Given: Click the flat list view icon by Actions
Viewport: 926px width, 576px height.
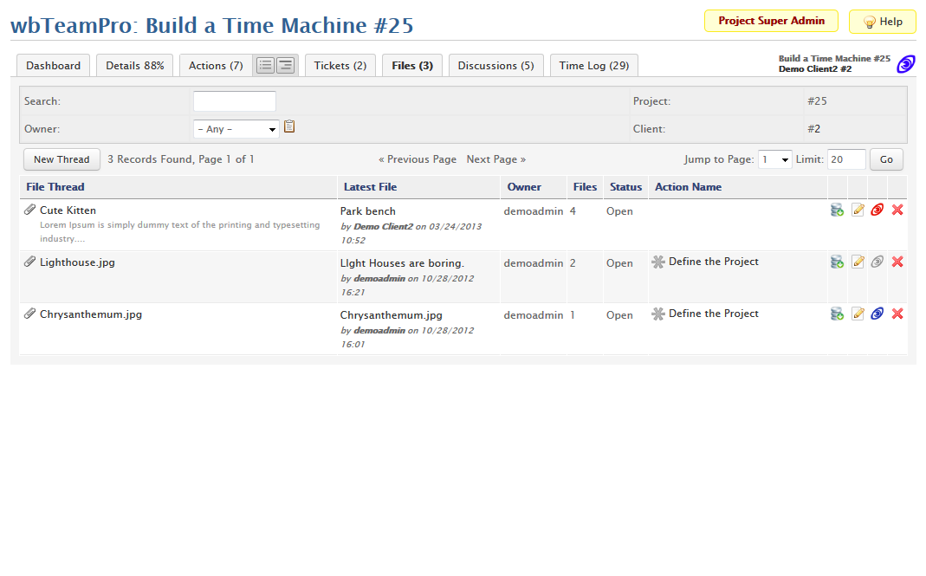Looking at the screenshot, I should click(x=265, y=65).
